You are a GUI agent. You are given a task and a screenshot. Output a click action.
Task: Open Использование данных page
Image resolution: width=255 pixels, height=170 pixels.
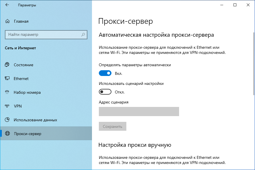(46, 120)
